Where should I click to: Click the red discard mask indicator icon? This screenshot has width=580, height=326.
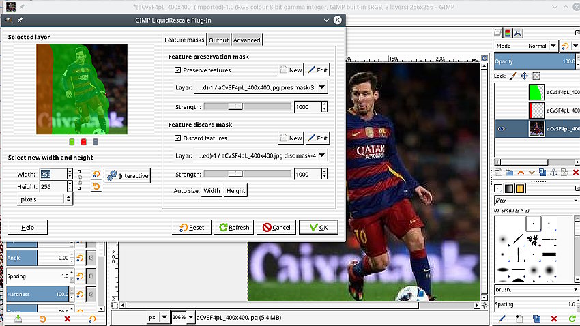84,142
